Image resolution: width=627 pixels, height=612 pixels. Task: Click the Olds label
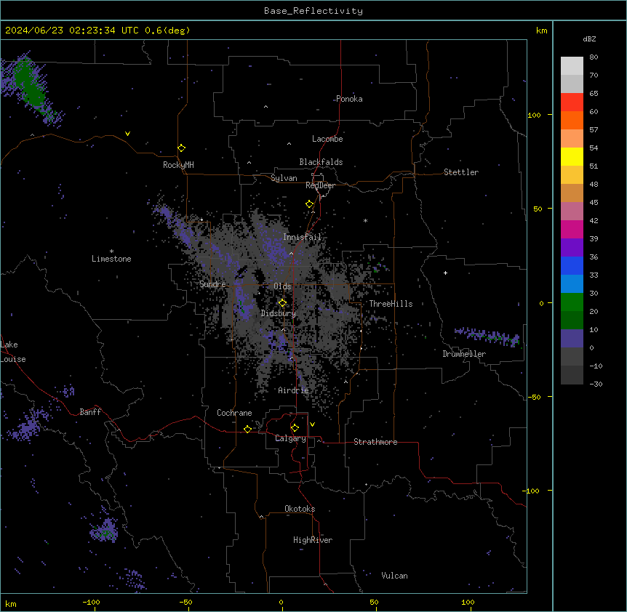(282, 286)
